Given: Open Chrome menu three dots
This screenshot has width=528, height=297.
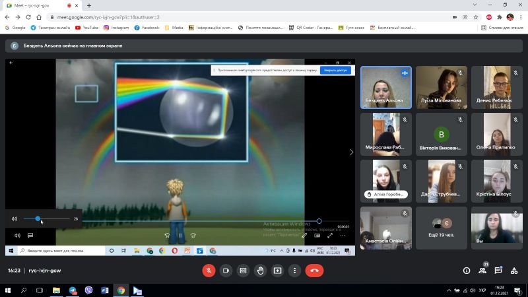Looking at the screenshot, I should [521, 17].
